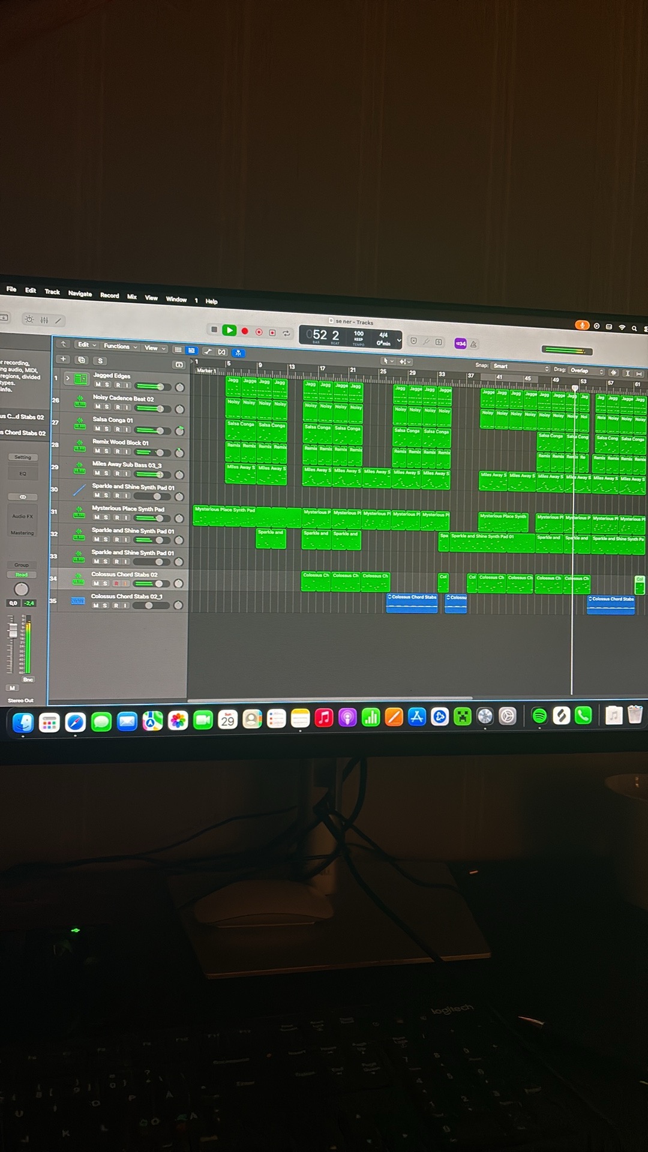Toggle the Show Automation icon
Viewport: 648px width, 1152px height.
click(x=208, y=351)
